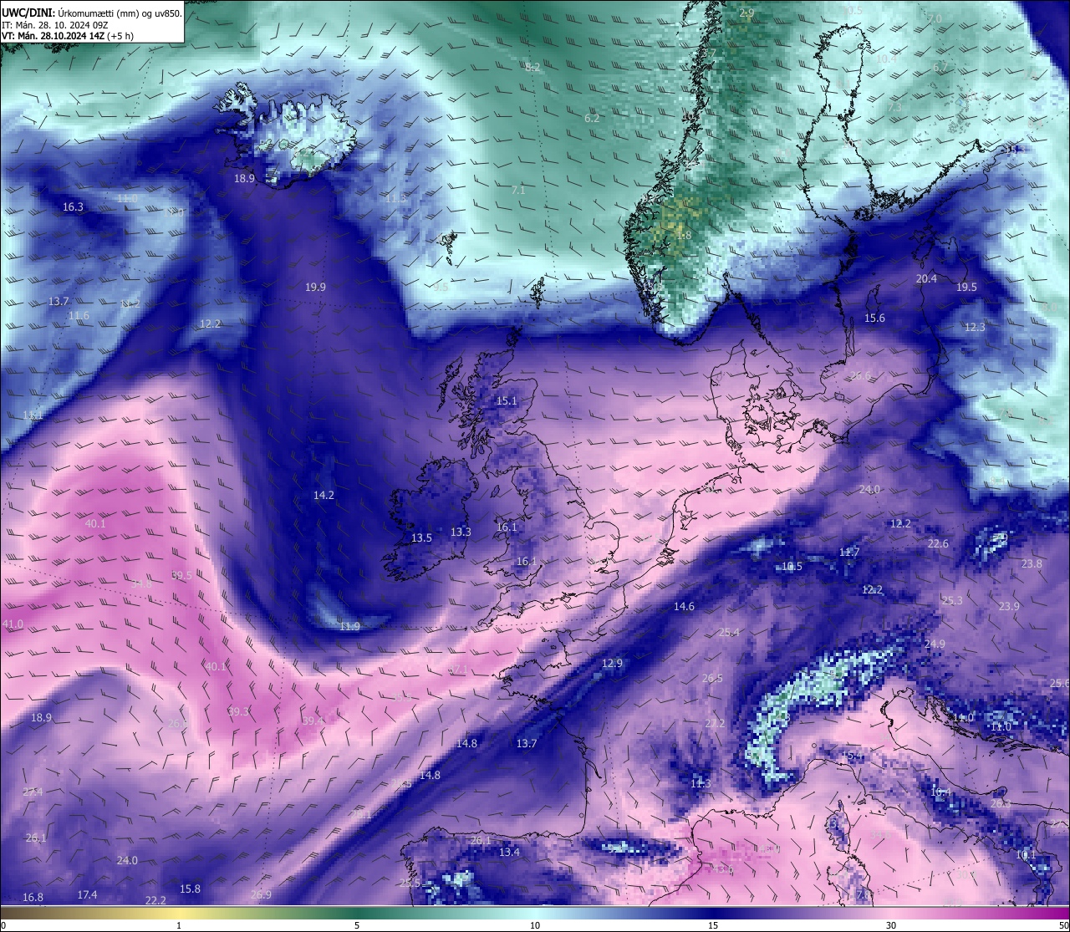This screenshot has width=1070, height=932.
Task: Click the 23.9 value on the map
Action: click(x=1009, y=606)
